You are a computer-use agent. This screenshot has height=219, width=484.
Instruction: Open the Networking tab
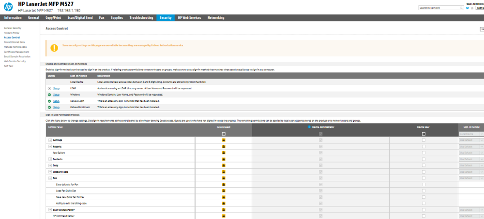pyautogui.click(x=216, y=17)
